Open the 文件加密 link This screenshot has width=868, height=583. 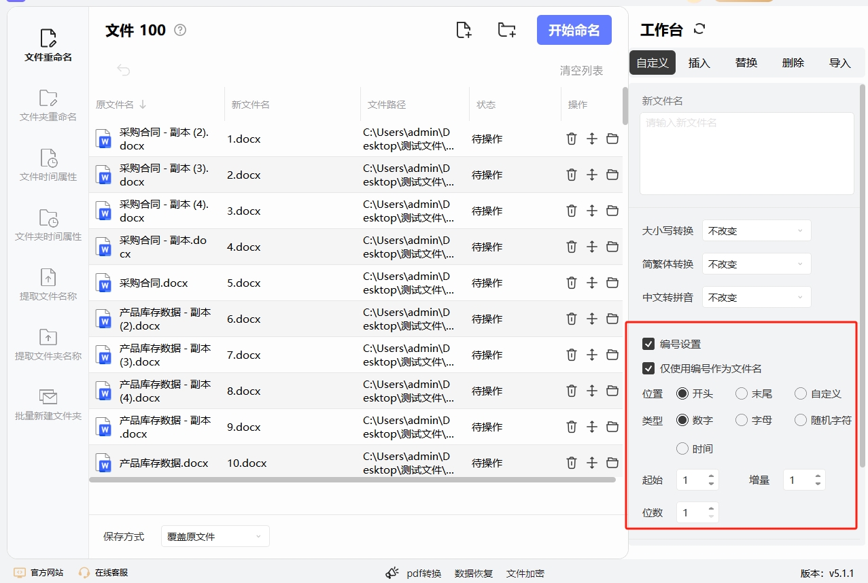tap(525, 573)
